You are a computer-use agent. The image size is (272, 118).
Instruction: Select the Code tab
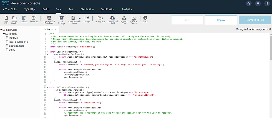(59, 9)
